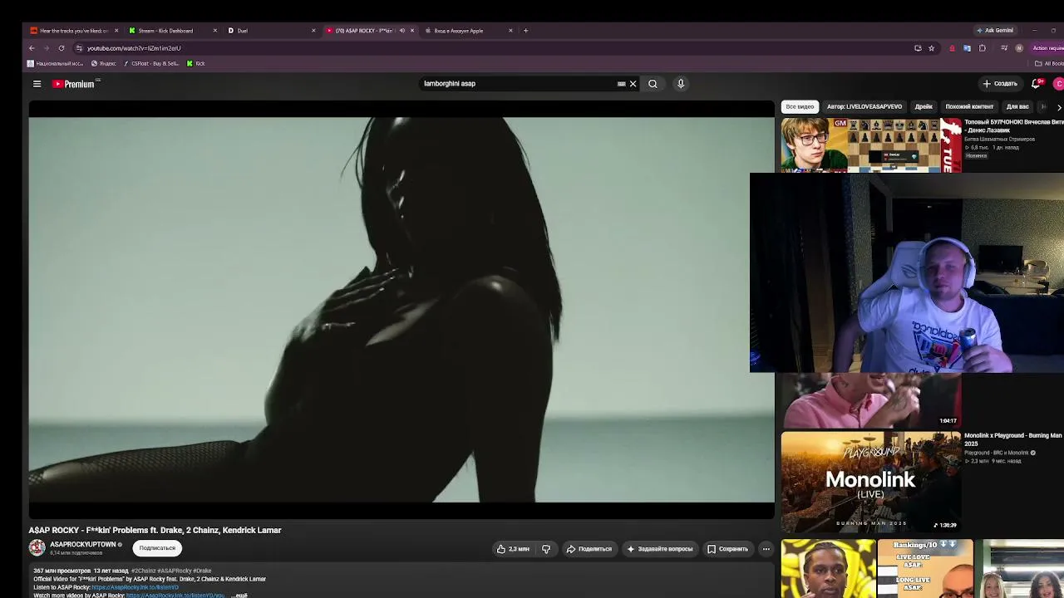Open the translate extension icon
This screenshot has height=598, width=1064.
[x=967, y=48]
